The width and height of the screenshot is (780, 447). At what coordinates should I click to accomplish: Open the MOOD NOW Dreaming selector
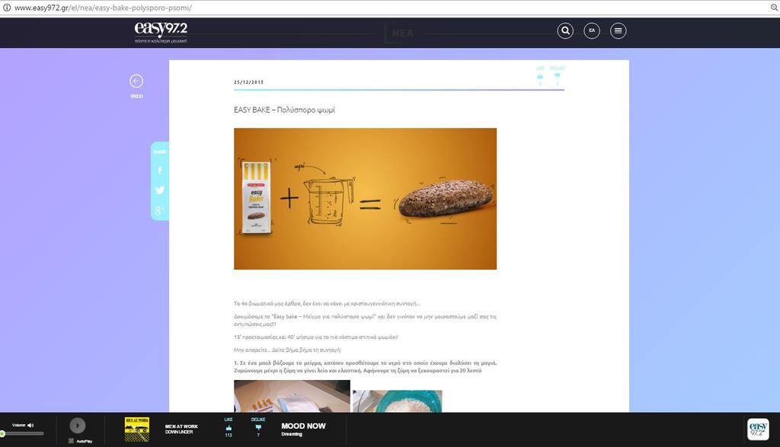303,429
